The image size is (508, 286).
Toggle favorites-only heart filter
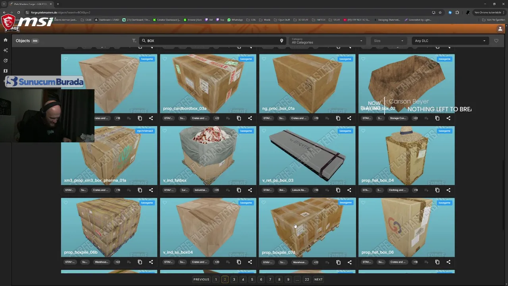point(496,41)
